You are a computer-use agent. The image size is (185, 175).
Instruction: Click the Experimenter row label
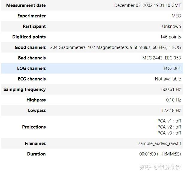[x=31, y=16]
